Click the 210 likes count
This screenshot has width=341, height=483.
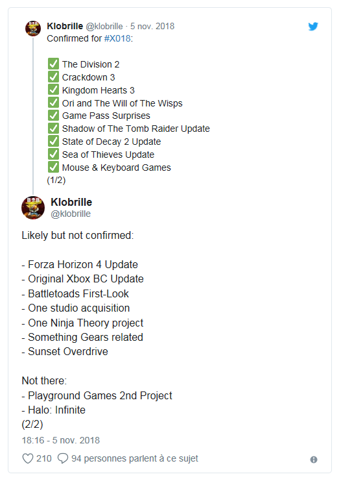tap(43, 458)
